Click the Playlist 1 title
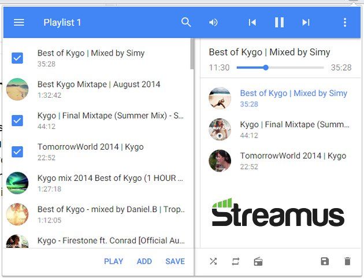The height and width of the screenshot is (278, 364). (x=62, y=23)
